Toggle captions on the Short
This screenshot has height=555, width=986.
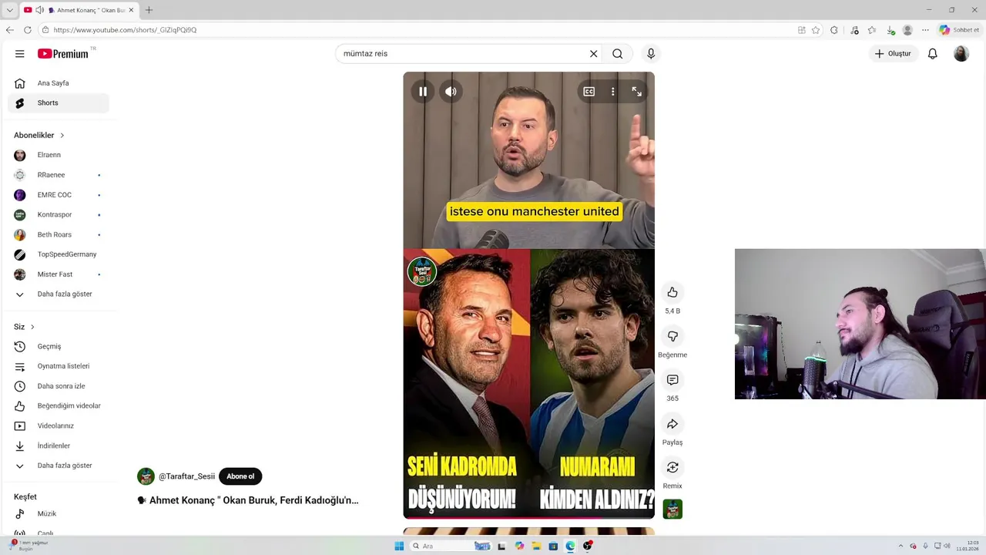(589, 92)
